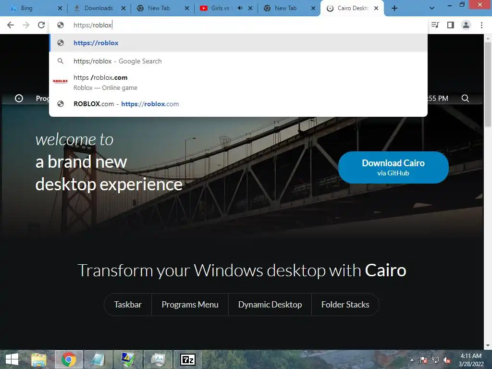Select the Folder Stacks feature button
Image resolution: width=492 pixels, height=369 pixels.
345,304
